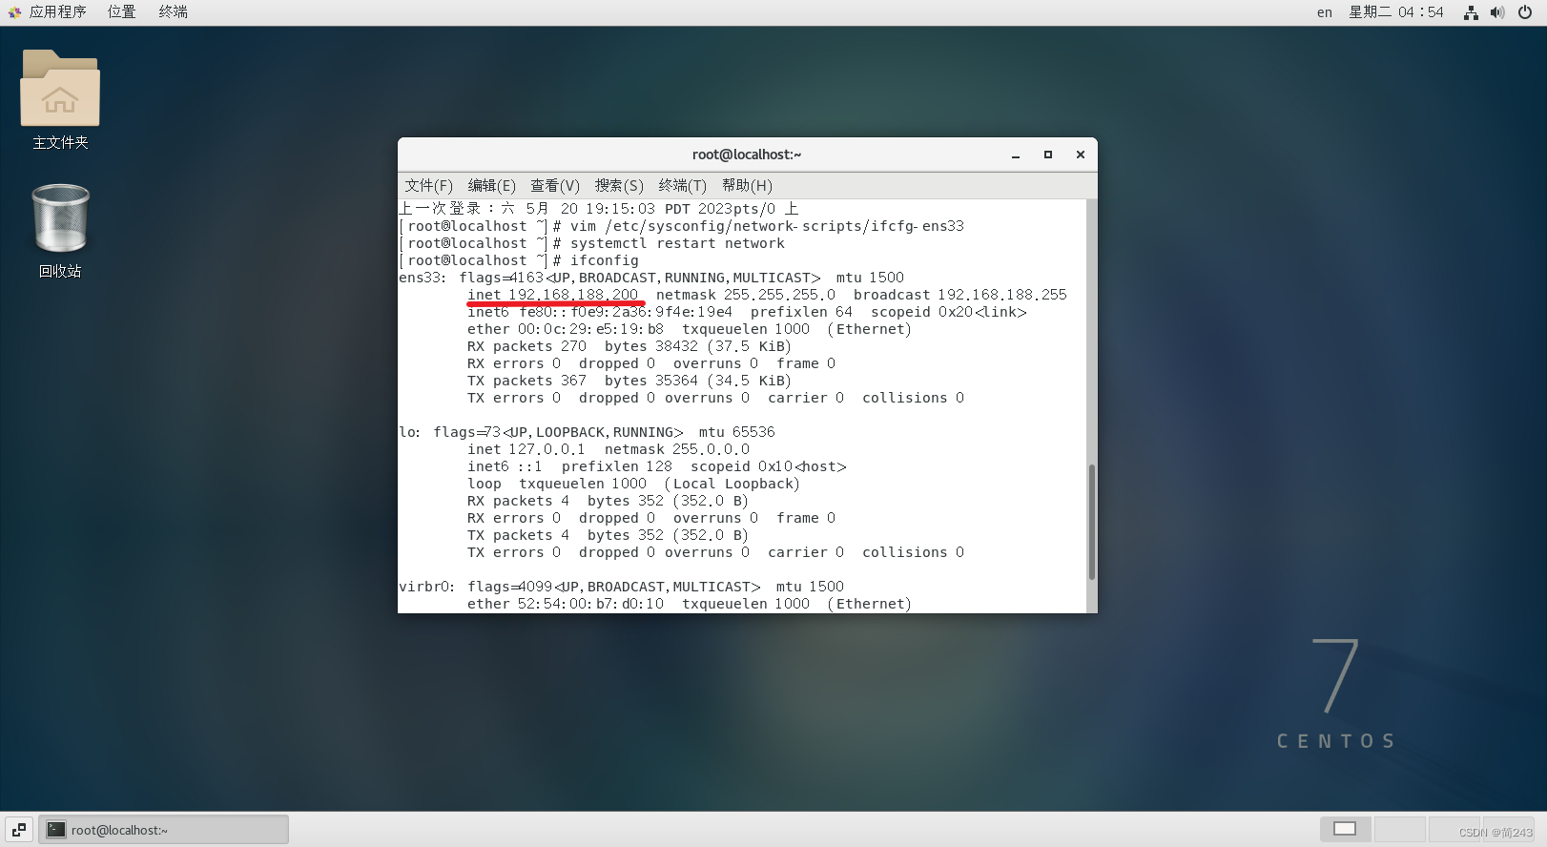Click the systemctl restart network line
The height and width of the screenshot is (847, 1547).
click(592, 243)
